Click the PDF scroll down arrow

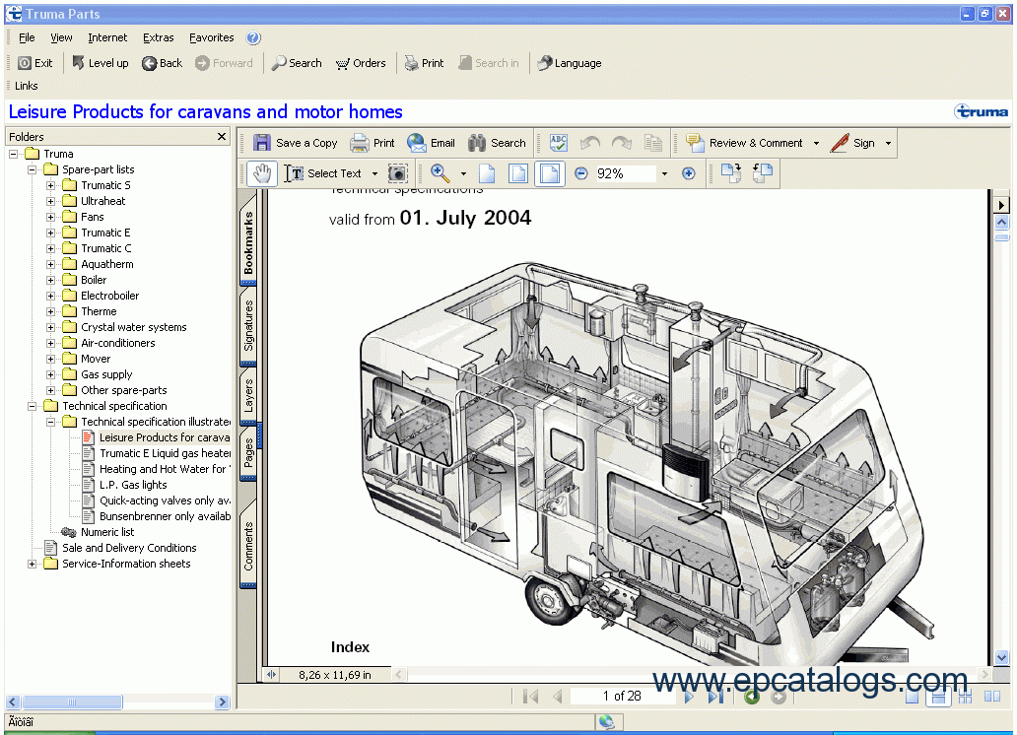1001,658
